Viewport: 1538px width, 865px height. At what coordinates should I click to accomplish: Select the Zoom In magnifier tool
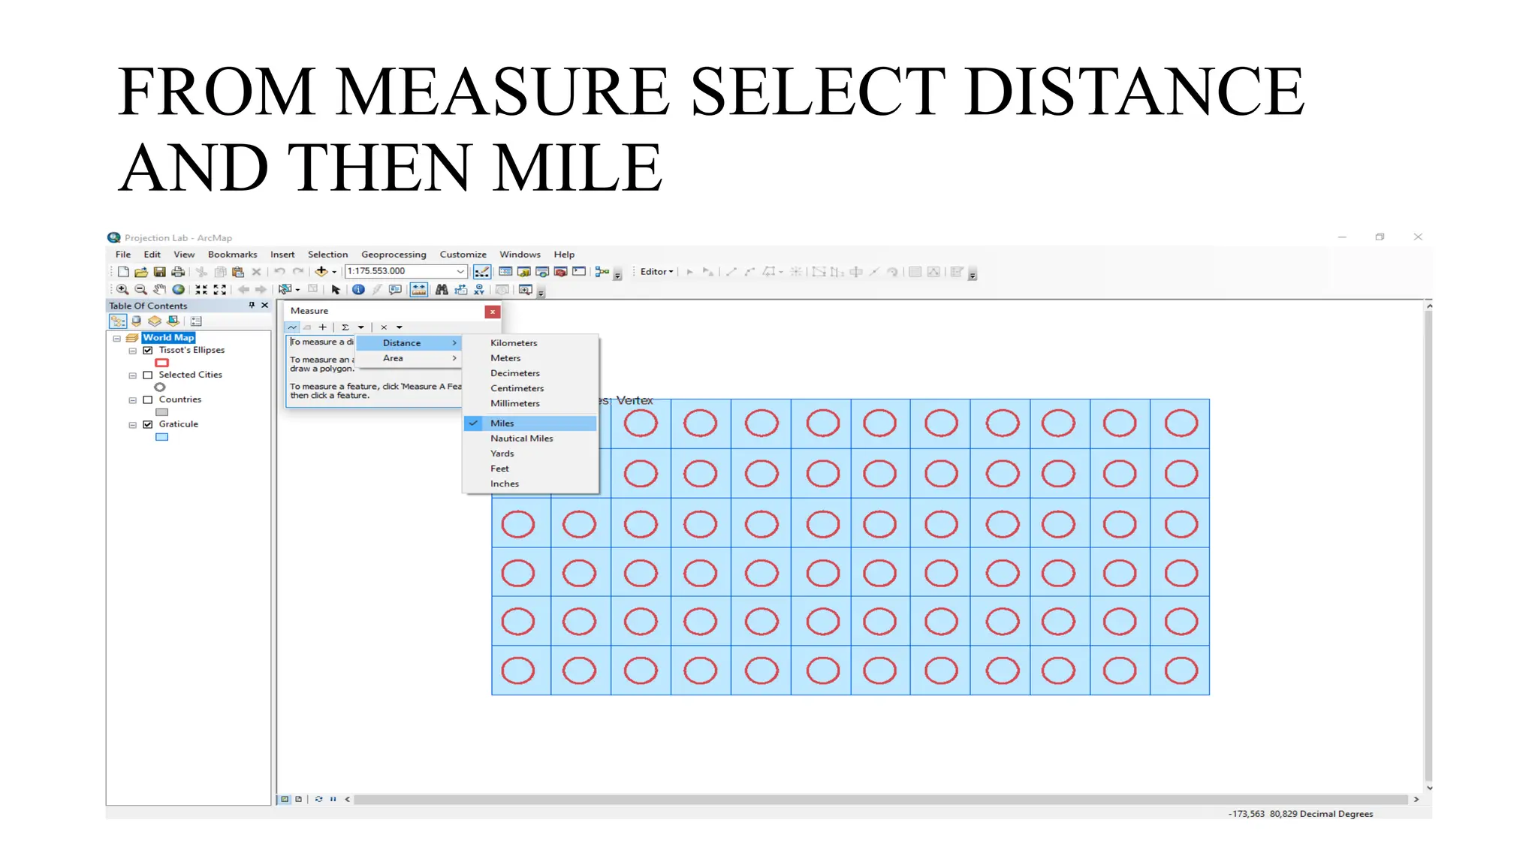point(122,289)
